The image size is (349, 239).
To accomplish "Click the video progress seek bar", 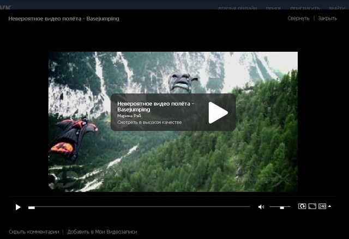I will 139,207.
